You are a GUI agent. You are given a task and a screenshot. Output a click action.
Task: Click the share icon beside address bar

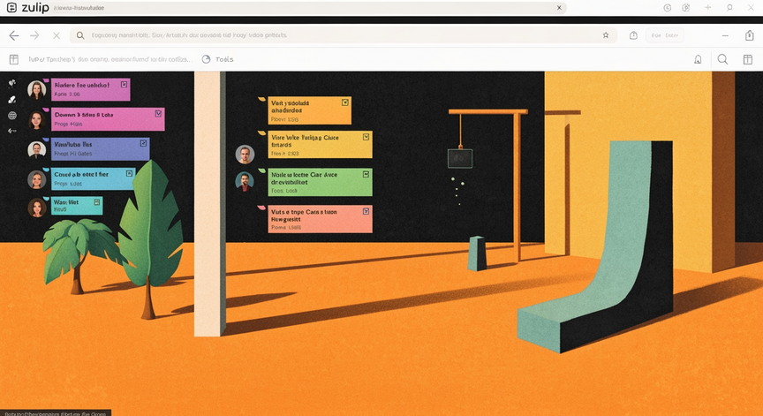(x=633, y=35)
